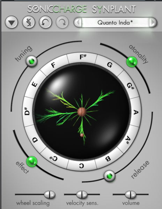Click the atonality green knob

[132, 62]
